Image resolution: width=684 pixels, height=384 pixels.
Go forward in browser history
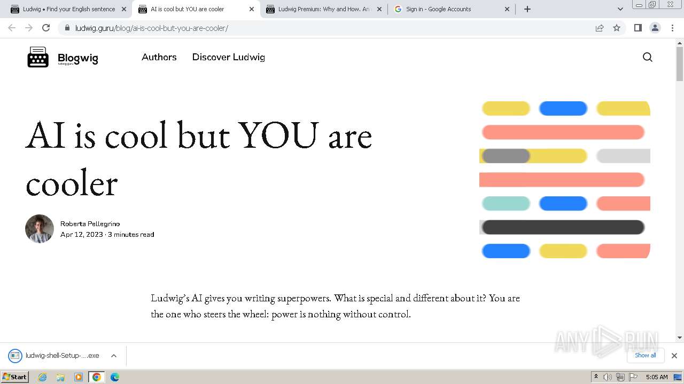click(29, 28)
